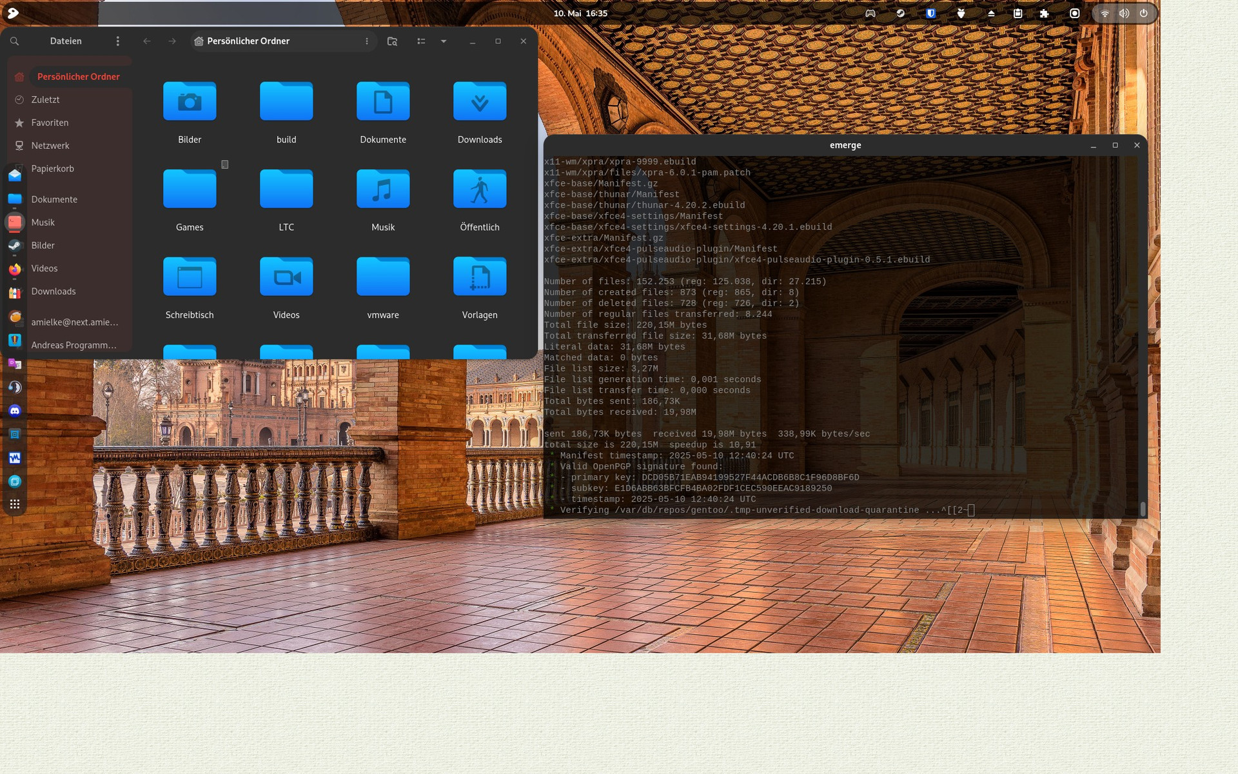Select Zuletzt in the sidebar

[x=45, y=100]
